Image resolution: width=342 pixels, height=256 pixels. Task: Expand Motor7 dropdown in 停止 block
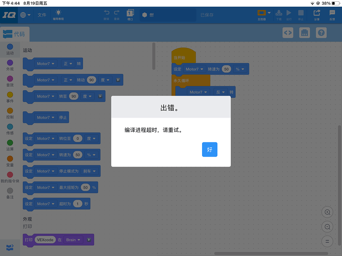[46, 118]
